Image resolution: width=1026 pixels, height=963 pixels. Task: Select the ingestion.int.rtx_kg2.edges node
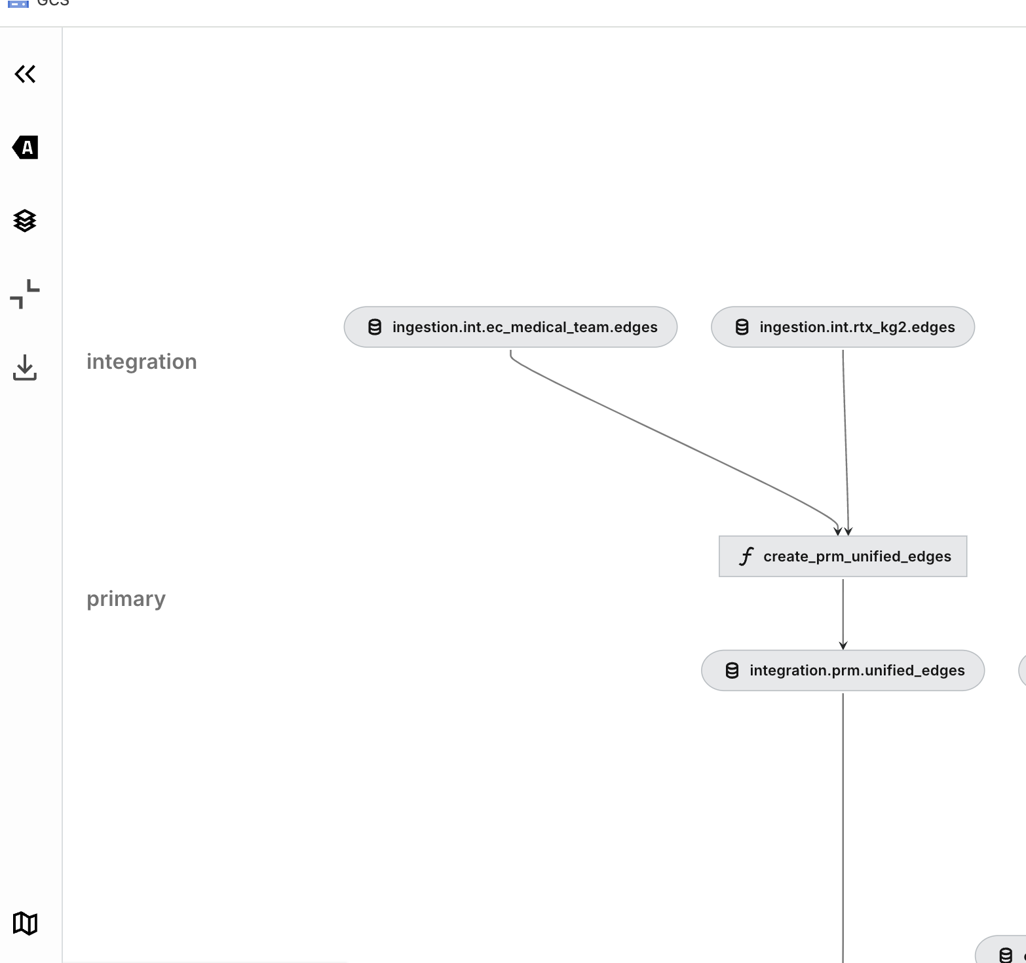(842, 327)
